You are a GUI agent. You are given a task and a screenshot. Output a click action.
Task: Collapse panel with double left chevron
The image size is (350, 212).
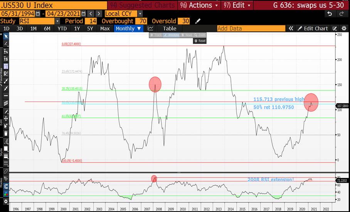tap(291, 29)
